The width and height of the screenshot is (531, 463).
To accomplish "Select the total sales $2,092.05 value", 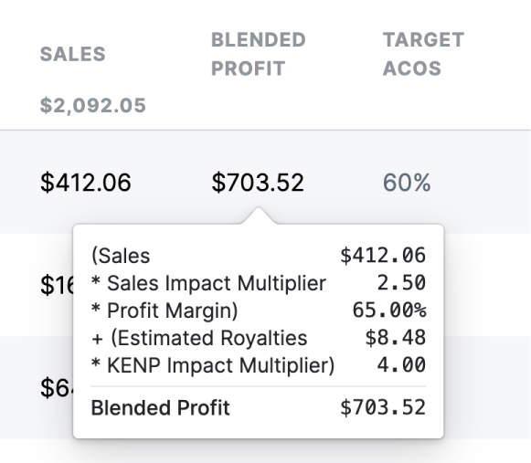I will [93, 105].
